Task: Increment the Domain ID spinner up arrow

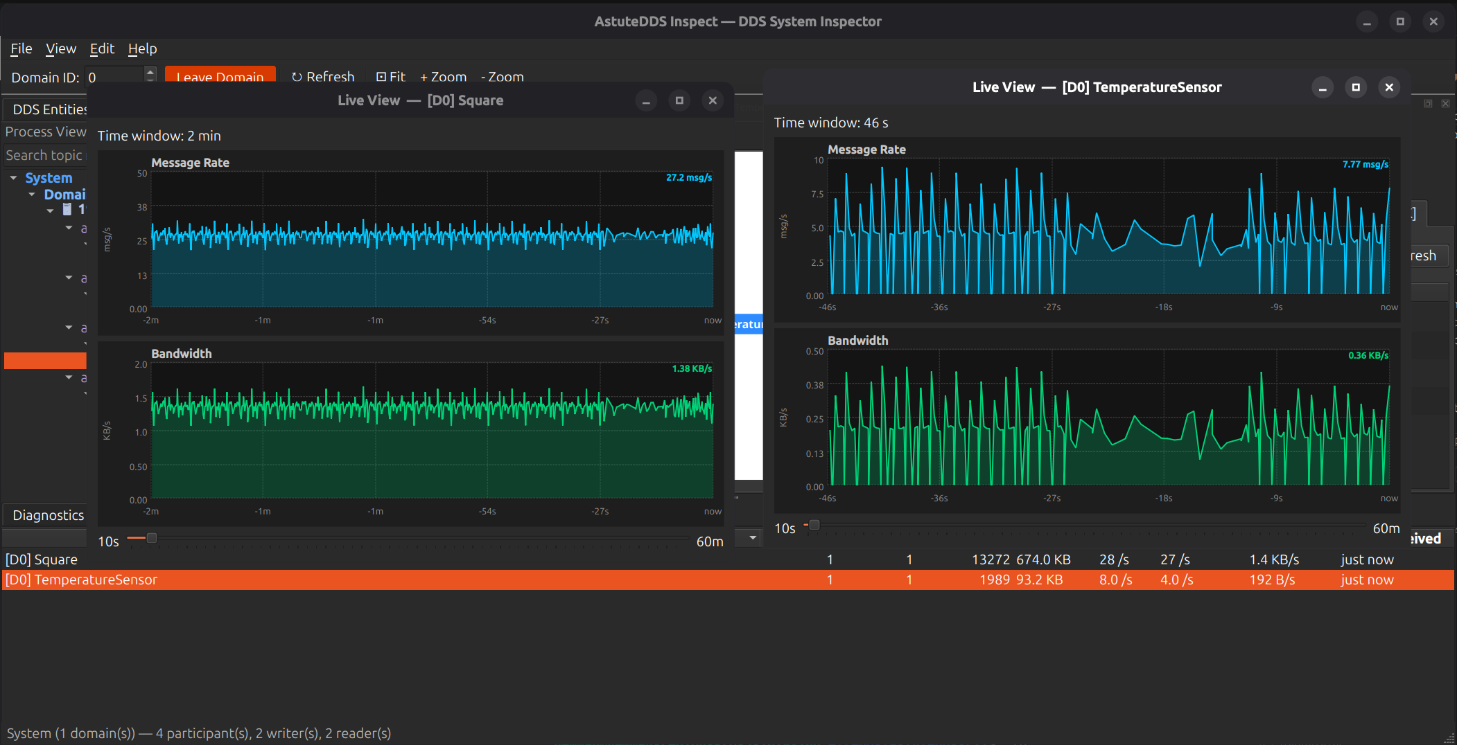Action: point(150,71)
